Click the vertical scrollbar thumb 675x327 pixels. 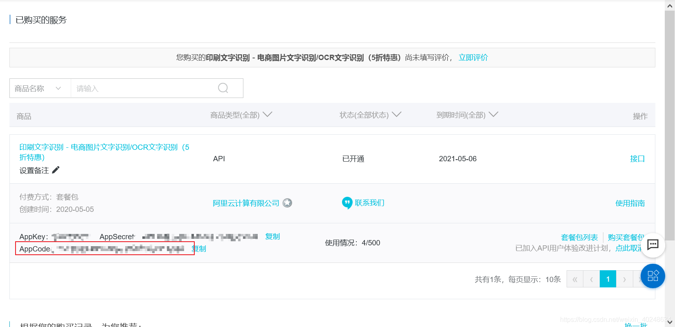point(670,125)
